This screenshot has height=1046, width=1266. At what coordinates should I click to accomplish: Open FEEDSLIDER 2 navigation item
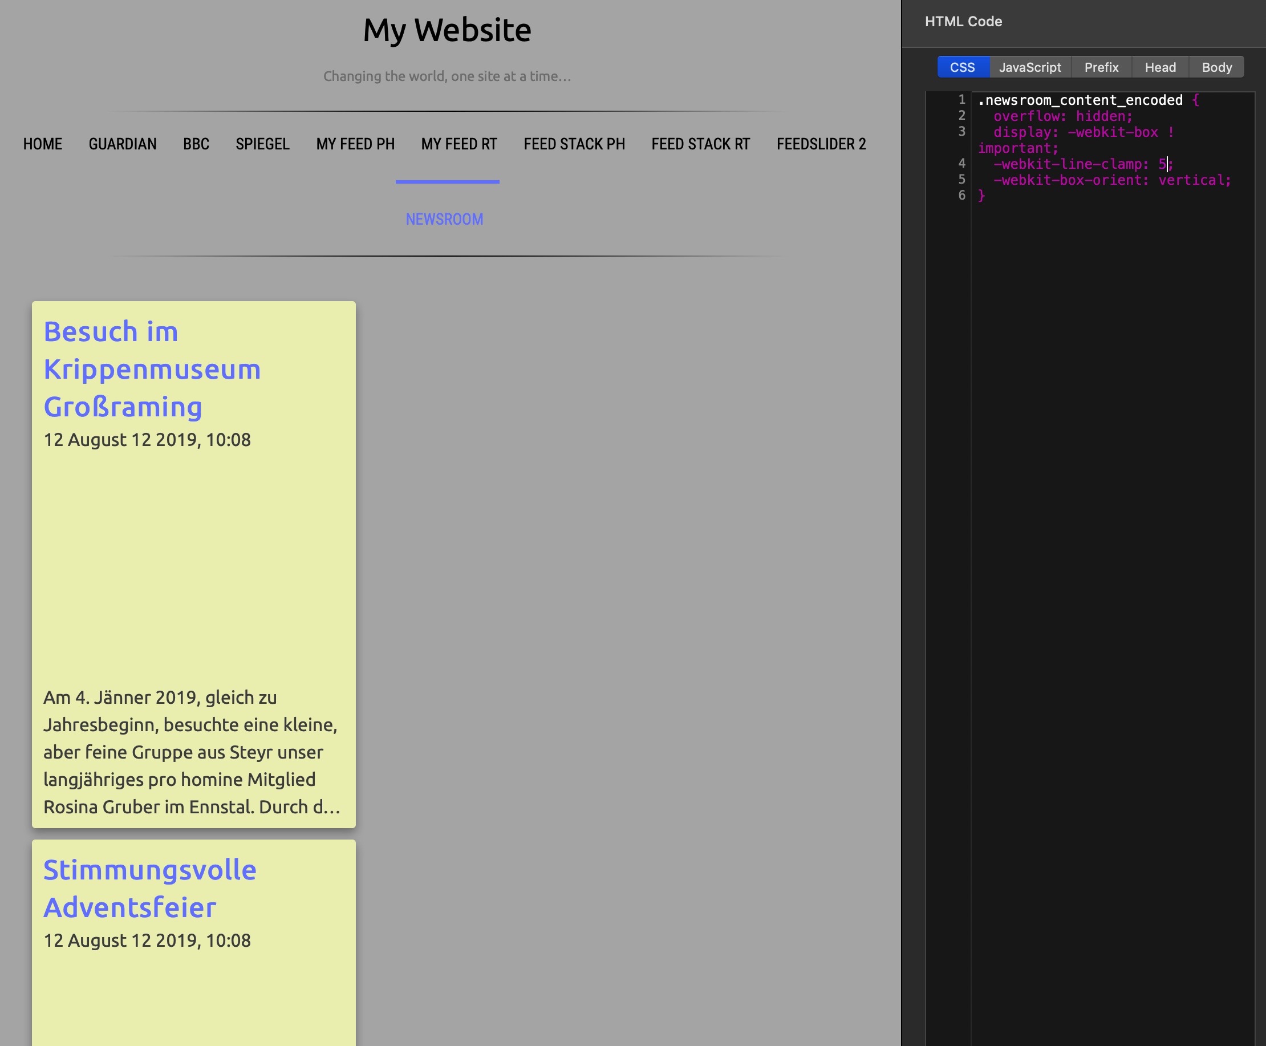(821, 144)
